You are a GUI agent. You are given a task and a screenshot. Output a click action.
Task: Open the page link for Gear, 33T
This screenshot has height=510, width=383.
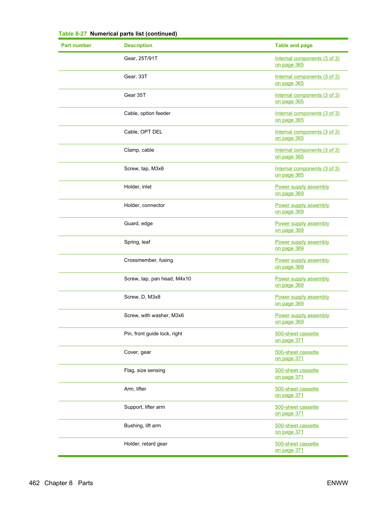click(x=307, y=80)
